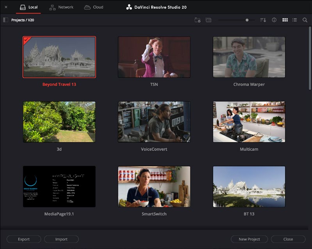Toggle the project library sidebar panel icon
312x249 pixels.
tap(5, 20)
